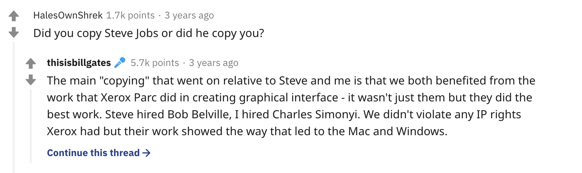Open the timestamp permalink on thisisbillgates' reply
This screenshot has height=173, width=582.
(213, 63)
